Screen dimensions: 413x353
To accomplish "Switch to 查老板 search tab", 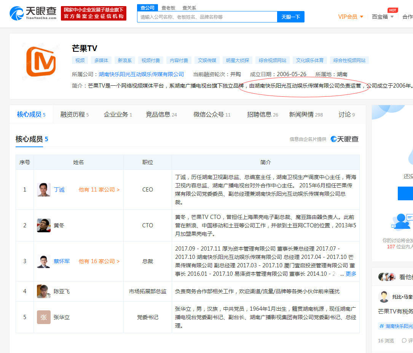I will point(168,8).
